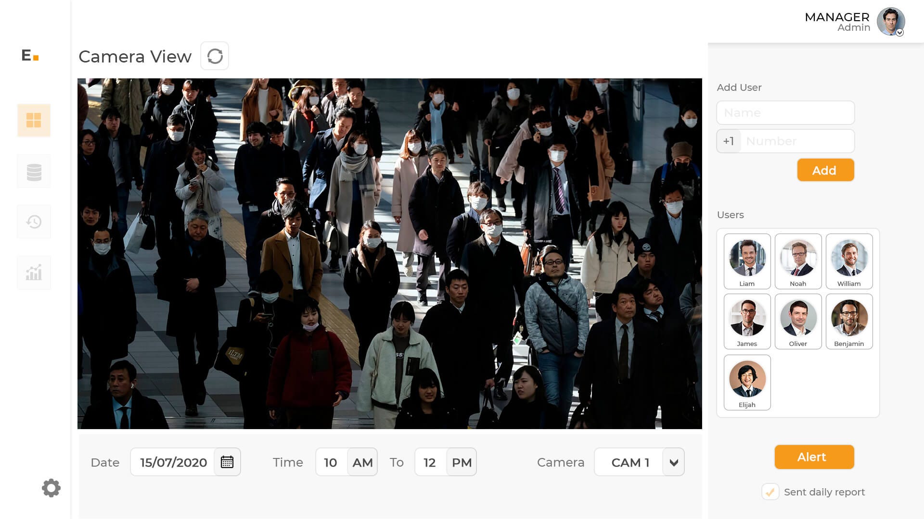
Task: Focus the phone Number input field
Action: (x=797, y=141)
